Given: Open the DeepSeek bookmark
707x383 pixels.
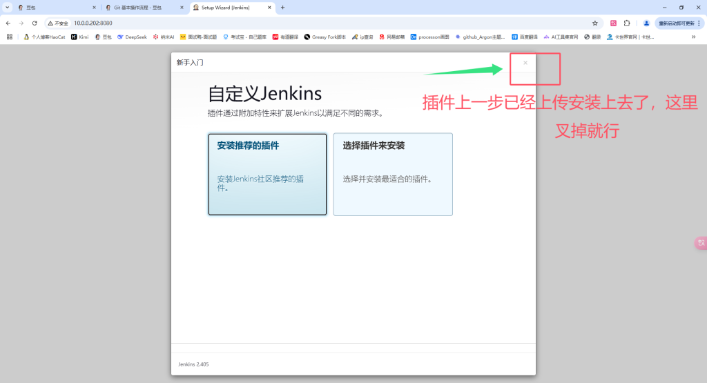Looking at the screenshot, I should pyautogui.click(x=132, y=37).
